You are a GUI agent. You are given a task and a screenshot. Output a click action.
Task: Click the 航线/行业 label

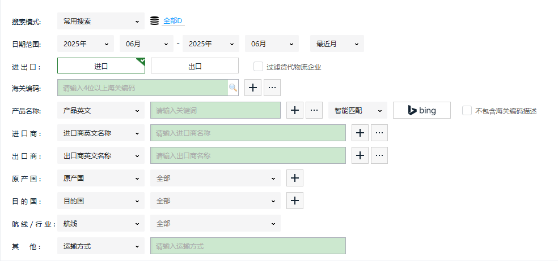[33, 224]
